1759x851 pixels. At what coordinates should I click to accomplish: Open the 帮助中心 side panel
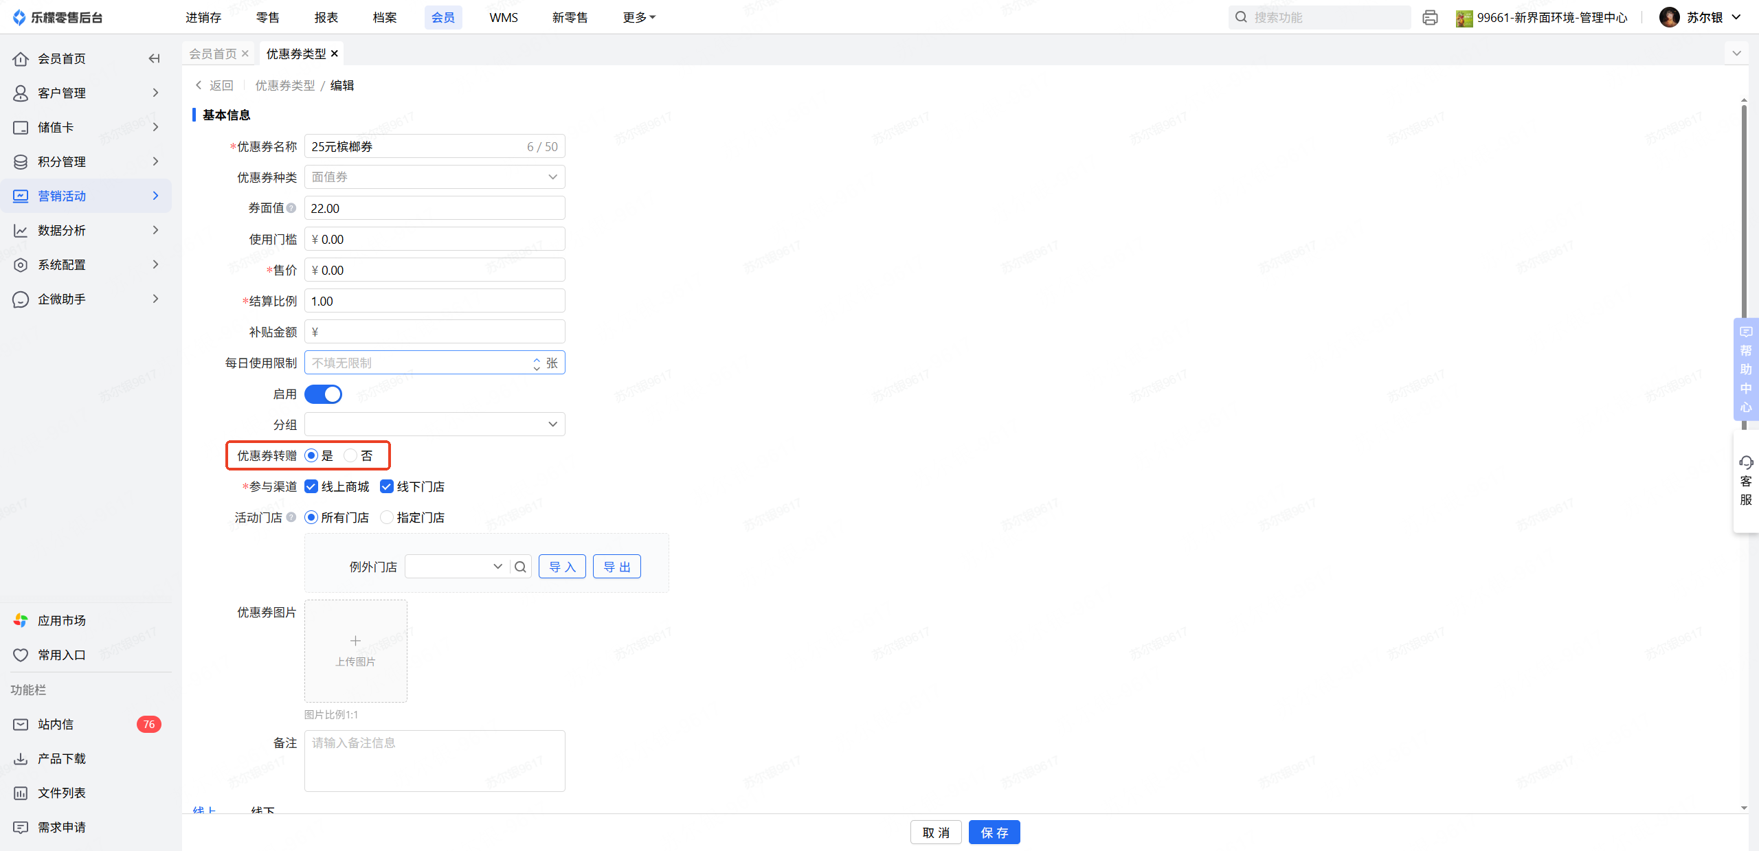coord(1745,369)
